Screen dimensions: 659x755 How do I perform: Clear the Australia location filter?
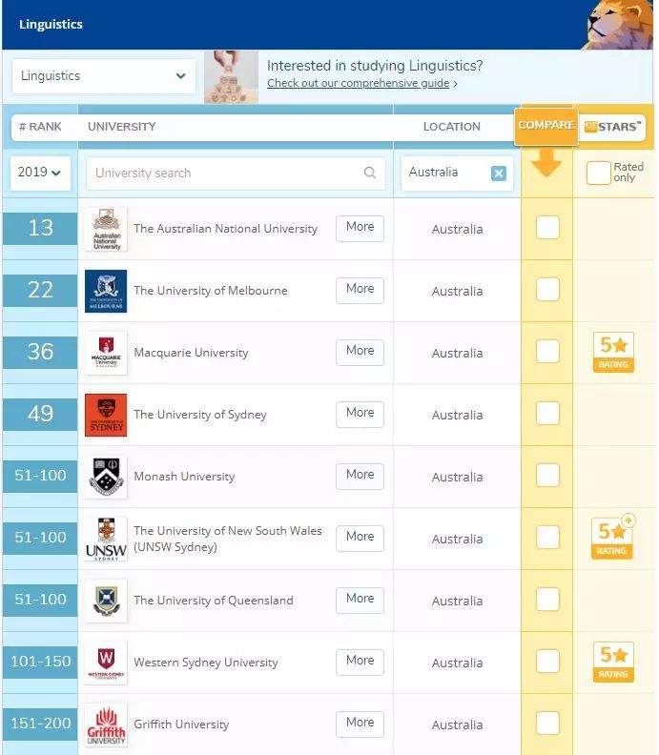[499, 173]
